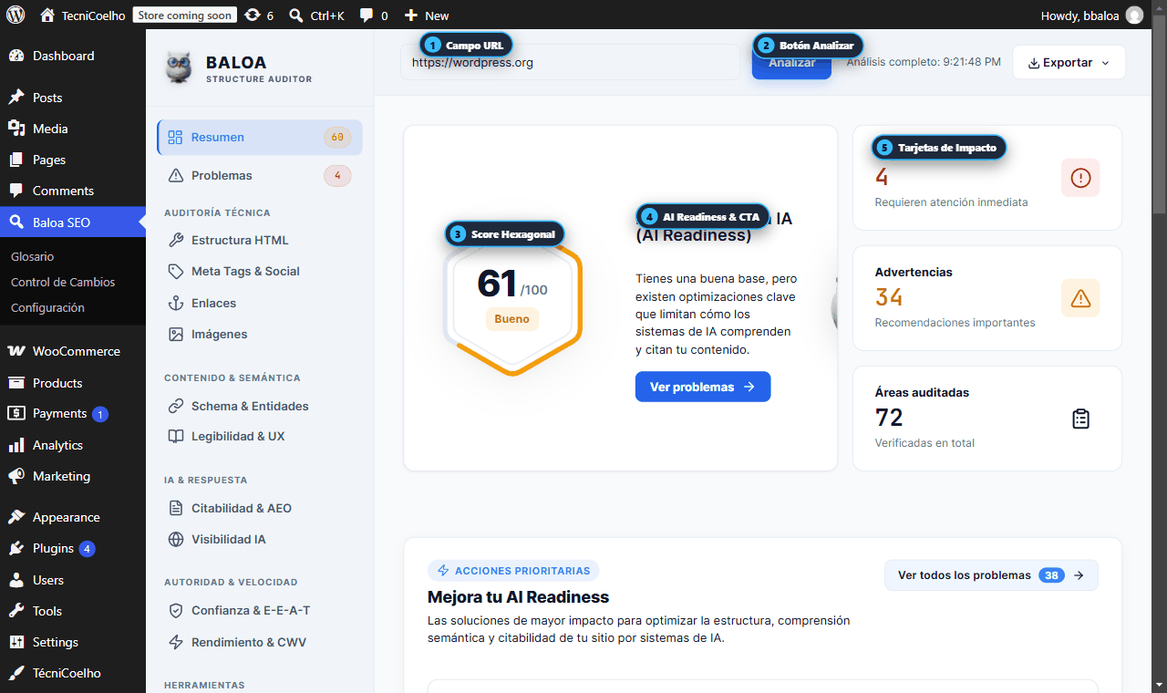Click the red alert icon on critical card

pos(1080,178)
